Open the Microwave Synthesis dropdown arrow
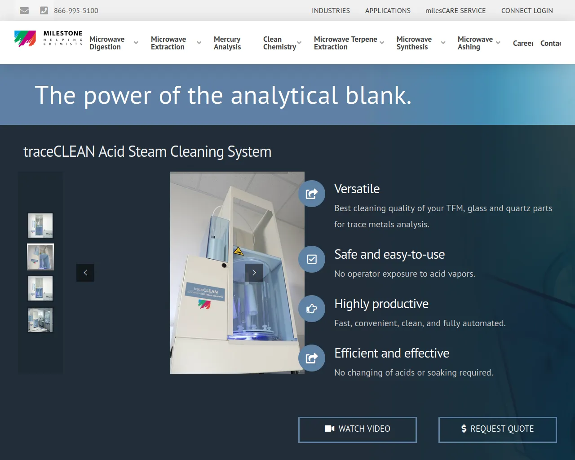 pyautogui.click(x=443, y=43)
